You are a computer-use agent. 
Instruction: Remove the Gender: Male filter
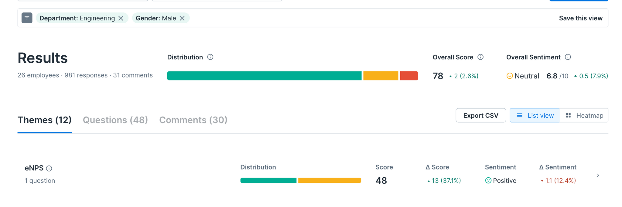[182, 18]
